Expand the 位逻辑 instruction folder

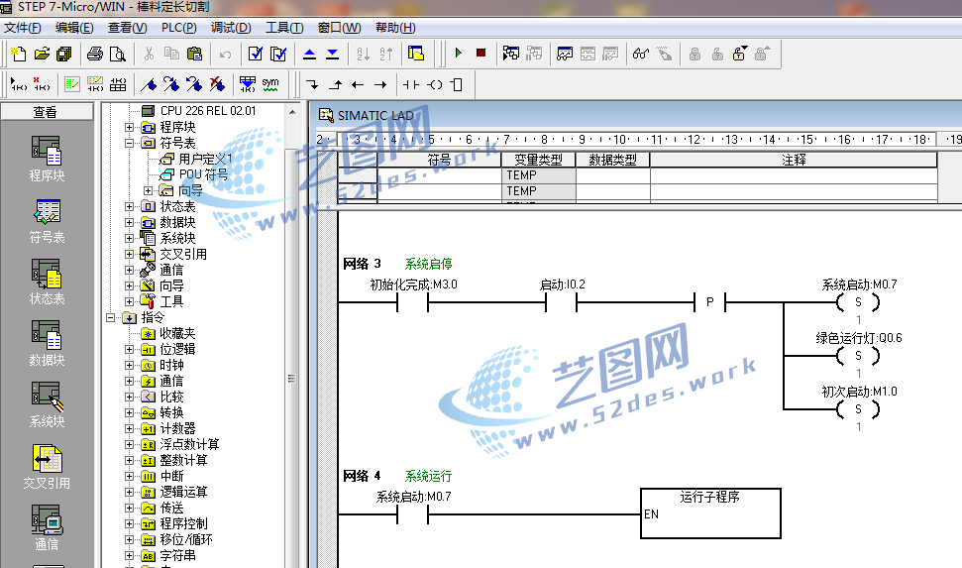click(129, 349)
